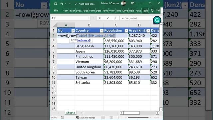Click the Taiwan cell
This screenshot has height=120, width=213.
point(89,77)
